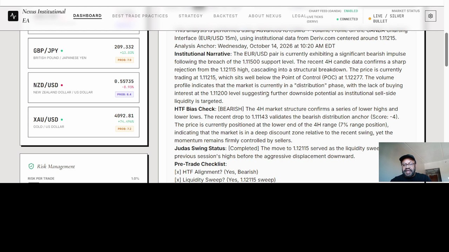The image size is (449, 252).
Task: Click the PROB: 6.4 badge
Action: pyautogui.click(x=124, y=94)
